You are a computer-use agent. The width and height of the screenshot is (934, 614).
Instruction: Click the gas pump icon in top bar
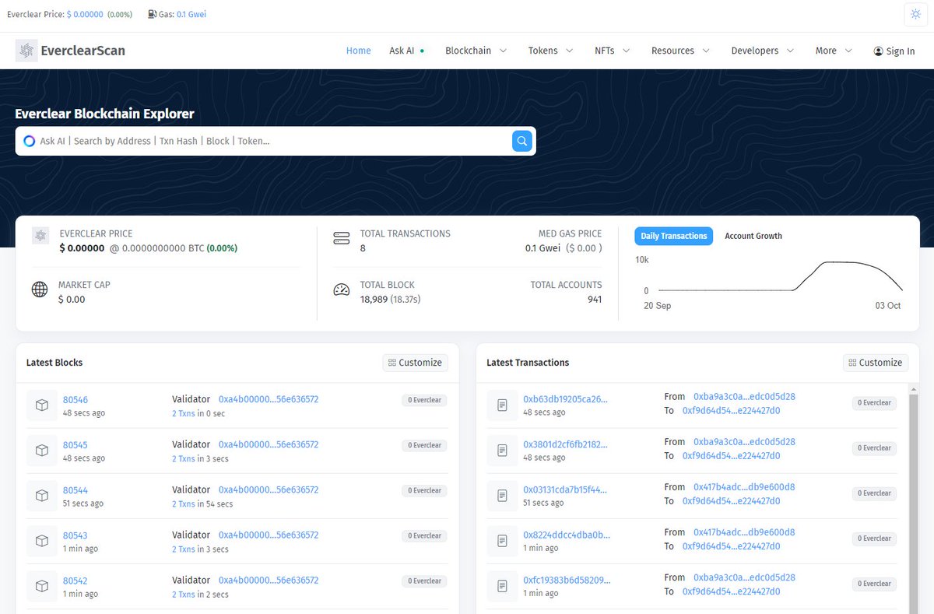pos(149,14)
